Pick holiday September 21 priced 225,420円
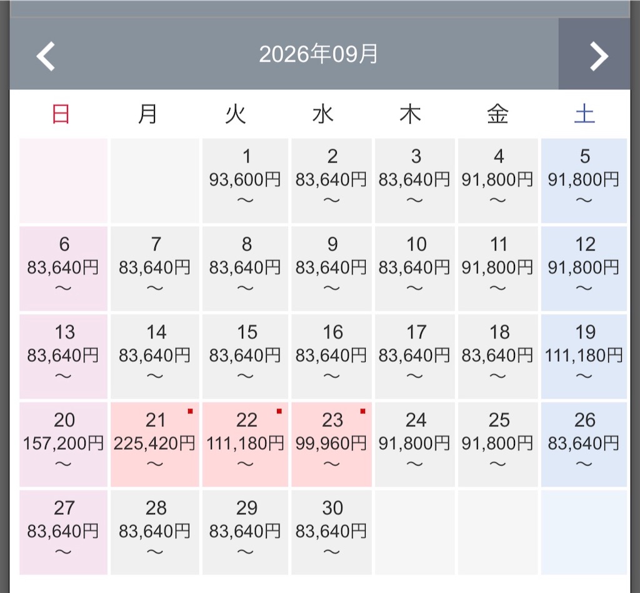The width and height of the screenshot is (640, 593). pos(155,444)
